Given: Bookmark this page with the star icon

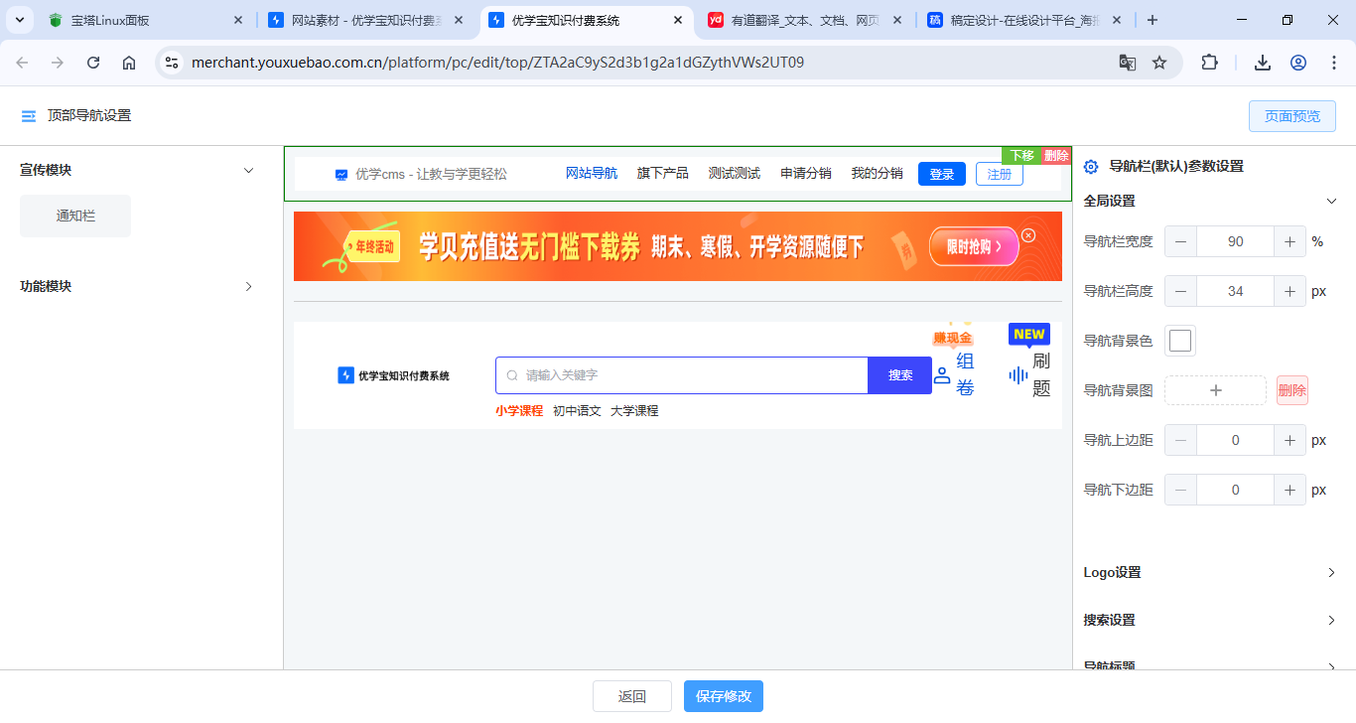Looking at the screenshot, I should click(x=1159, y=63).
